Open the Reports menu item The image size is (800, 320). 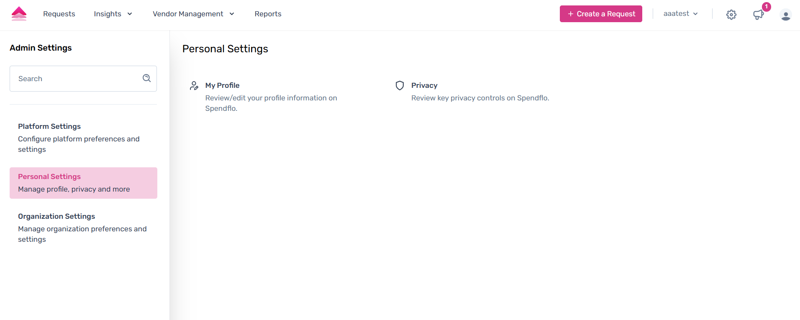(x=268, y=14)
